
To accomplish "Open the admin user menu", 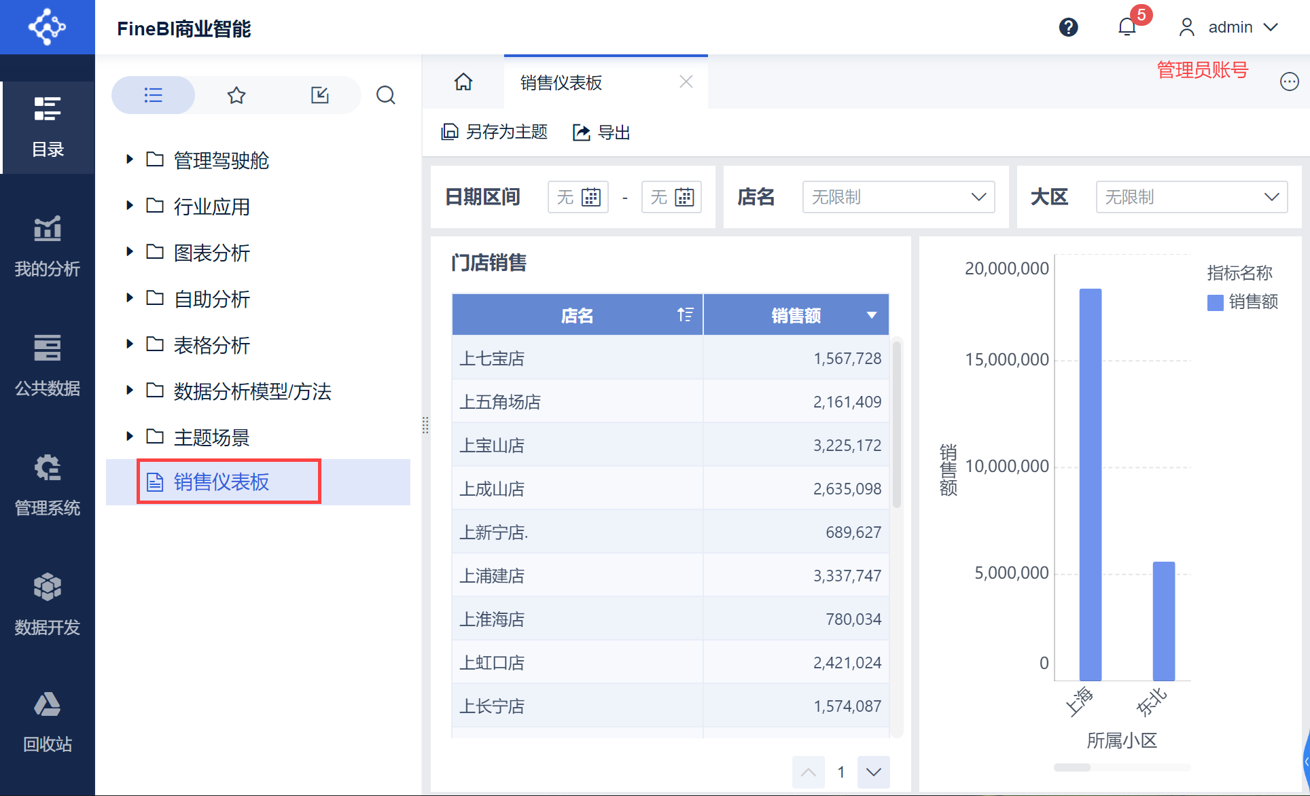I will (1229, 27).
